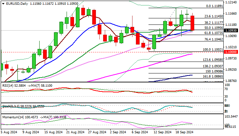Click RSI level 30 on scale
The width and height of the screenshot is (239, 136).
click(x=226, y=96)
